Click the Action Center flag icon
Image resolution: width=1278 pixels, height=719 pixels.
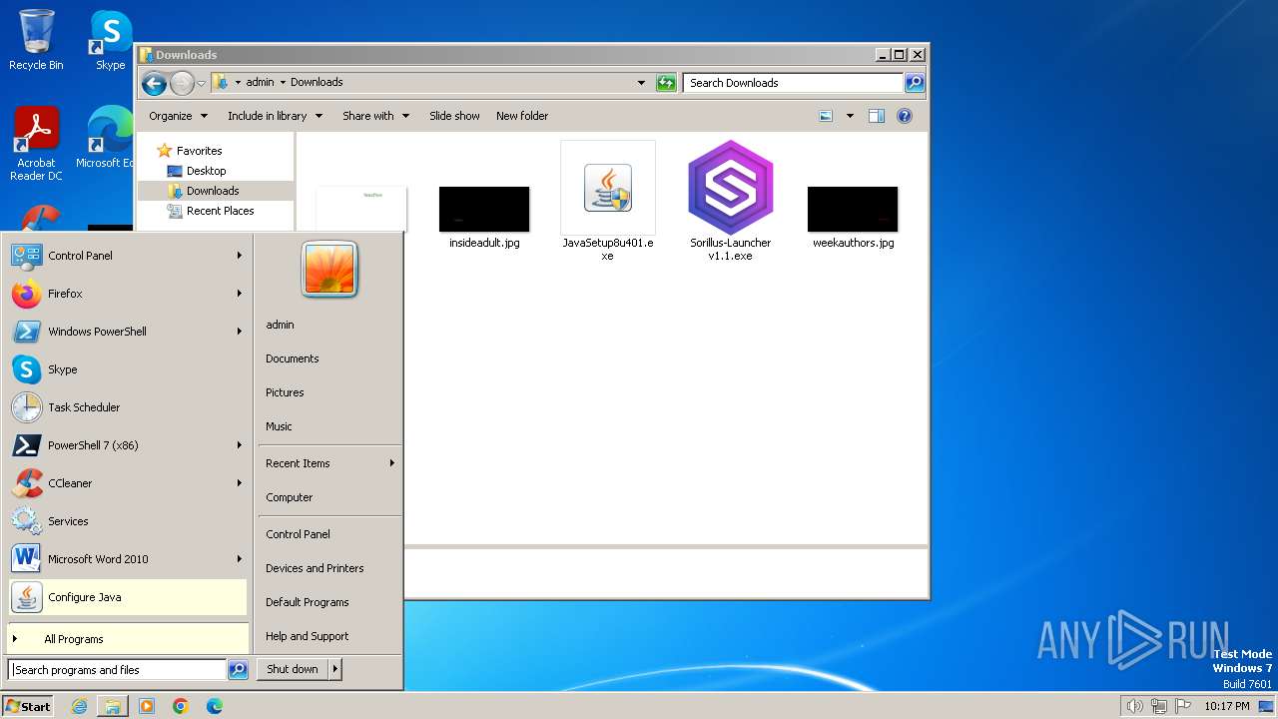[x=1183, y=706]
